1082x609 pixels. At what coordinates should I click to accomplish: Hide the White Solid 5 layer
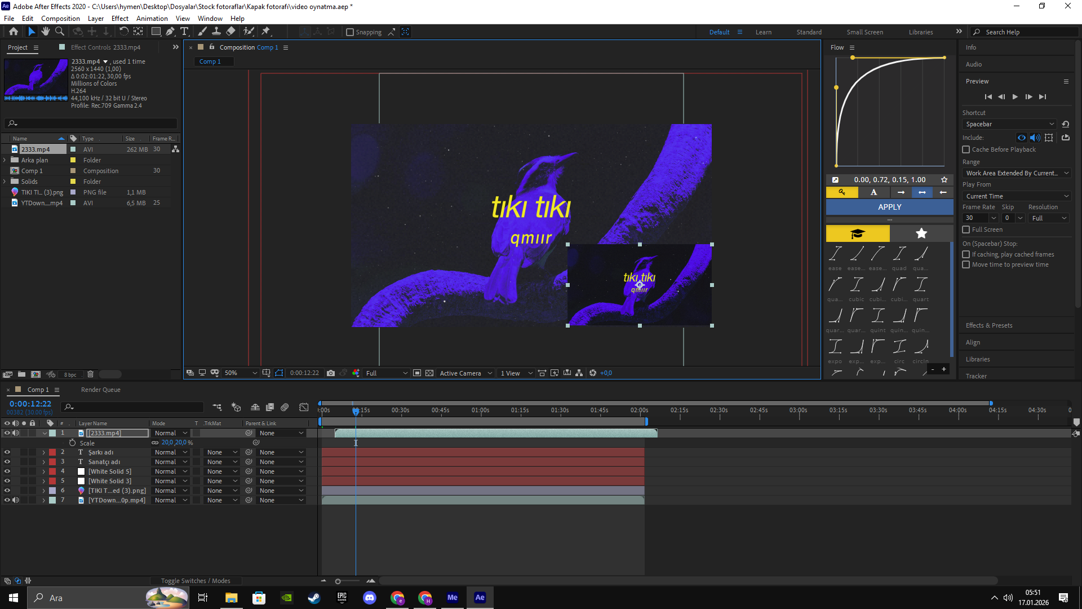7,471
